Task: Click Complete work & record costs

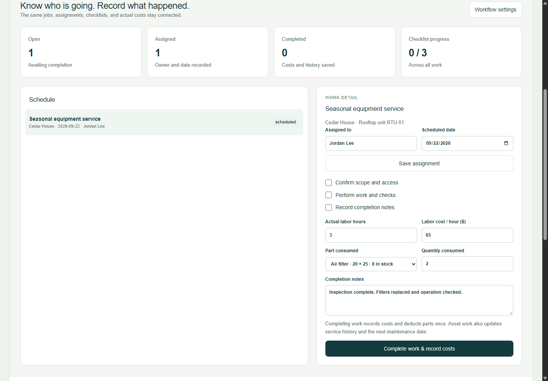Action: tap(419, 349)
